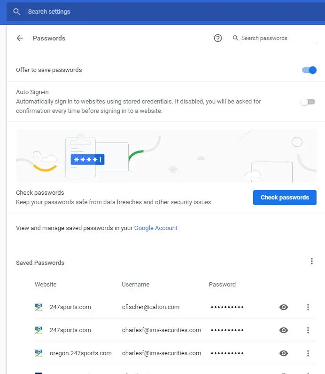Image resolution: width=325 pixels, height=374 pixels.
Task: Open the oregon.247sports.com website link
Action: point(80,353)
